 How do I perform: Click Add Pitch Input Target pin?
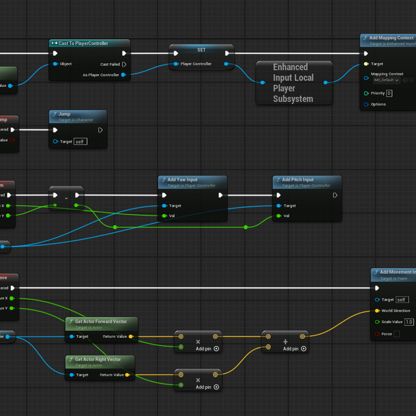[279, 205]
